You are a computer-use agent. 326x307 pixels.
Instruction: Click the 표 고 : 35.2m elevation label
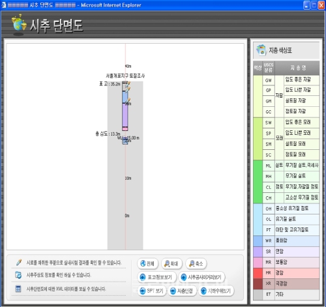(110, 84)
